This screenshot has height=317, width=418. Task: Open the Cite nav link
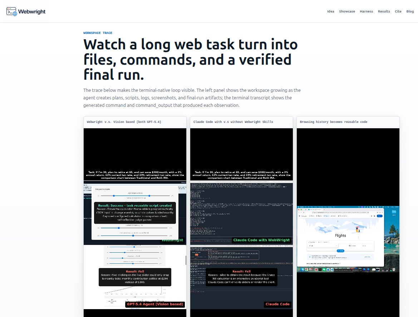[398, 11]
